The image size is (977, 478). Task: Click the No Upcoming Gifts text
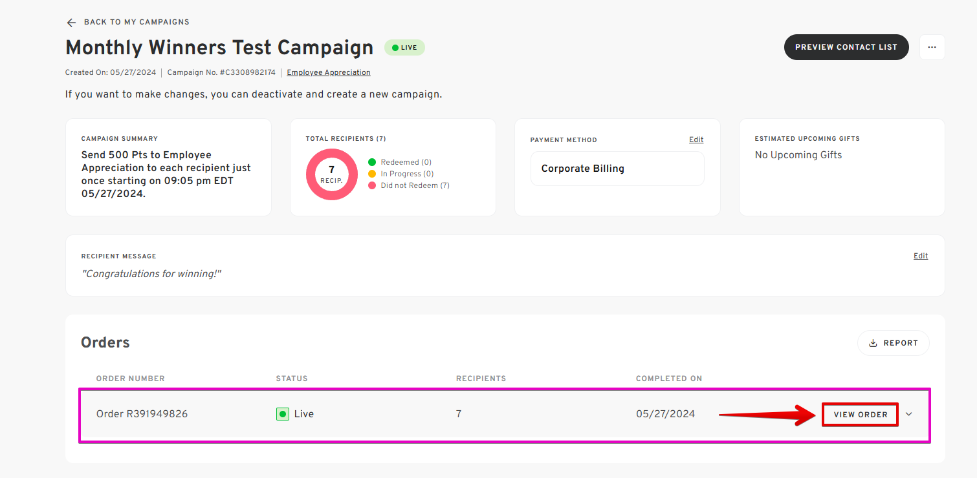tap(798, 155)
